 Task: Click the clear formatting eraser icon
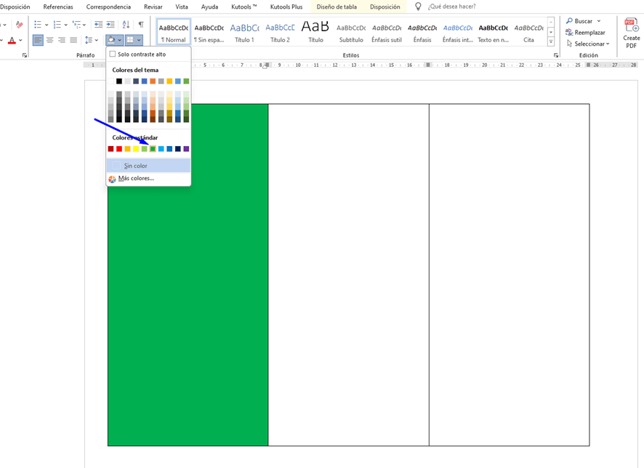coord(19,25)
